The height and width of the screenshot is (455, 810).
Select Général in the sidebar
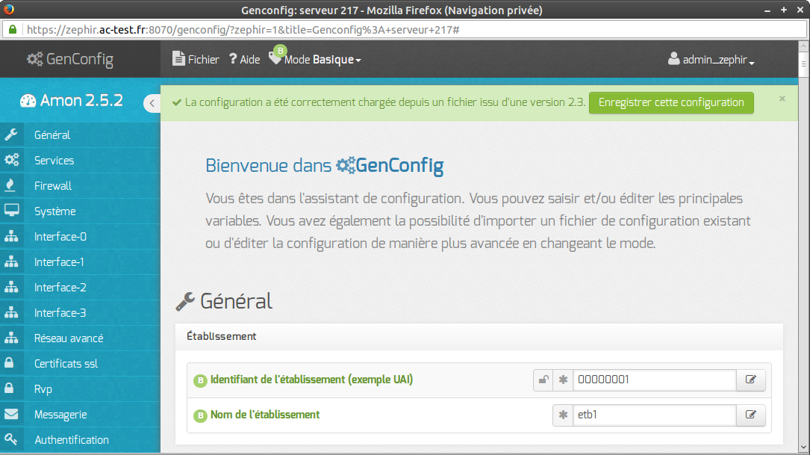(80, 135)
